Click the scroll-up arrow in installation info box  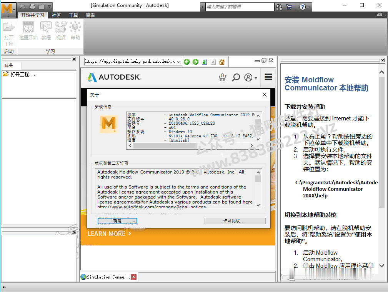point(258,116)
